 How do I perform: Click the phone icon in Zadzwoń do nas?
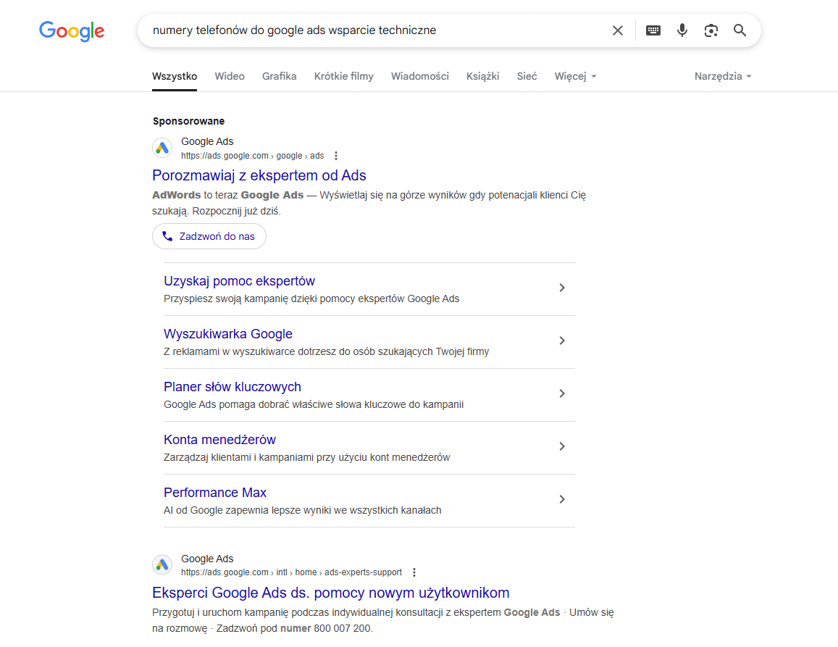(x=167, y=236)
